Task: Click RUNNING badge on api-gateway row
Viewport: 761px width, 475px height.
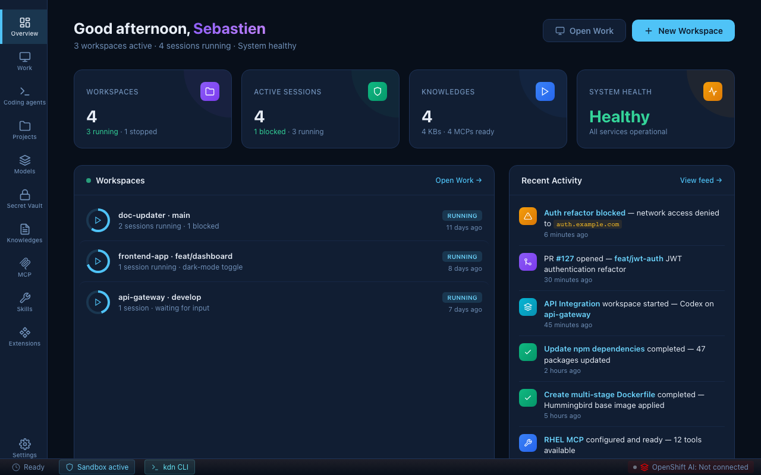Action: tap(462, 297)
